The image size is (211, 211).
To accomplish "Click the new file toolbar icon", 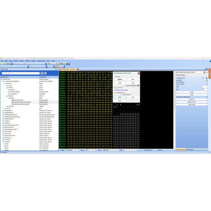I will tap(2, 64).
